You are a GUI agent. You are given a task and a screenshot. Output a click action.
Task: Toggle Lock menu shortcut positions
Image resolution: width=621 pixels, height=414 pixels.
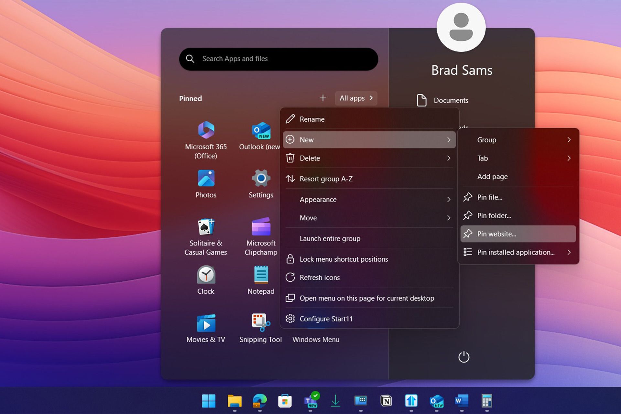coord(343,259)
